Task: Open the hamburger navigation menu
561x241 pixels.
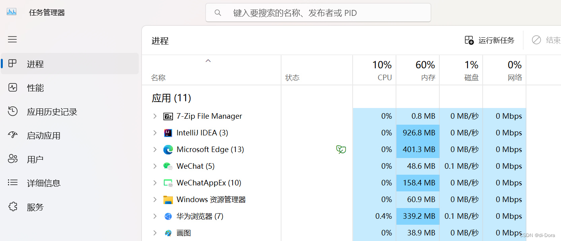Action: click(x=12, y=39)
